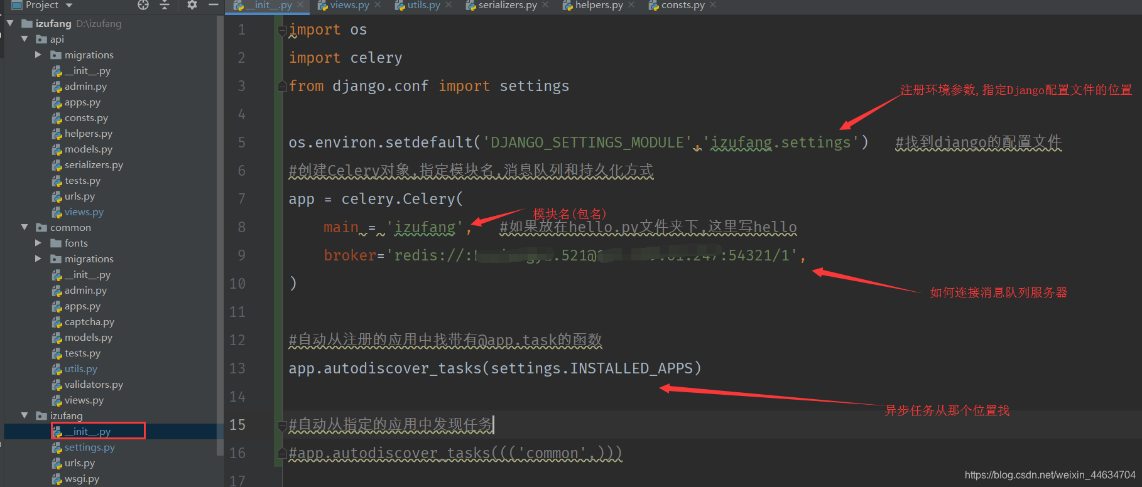
Task: Select apps.py in the api folder
Action: 82,102
